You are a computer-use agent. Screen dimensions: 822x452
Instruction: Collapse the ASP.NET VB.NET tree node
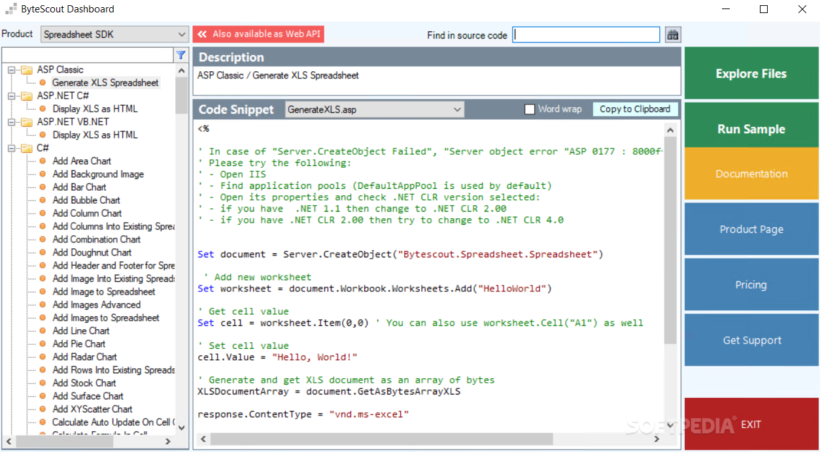(x=11, y=122)
